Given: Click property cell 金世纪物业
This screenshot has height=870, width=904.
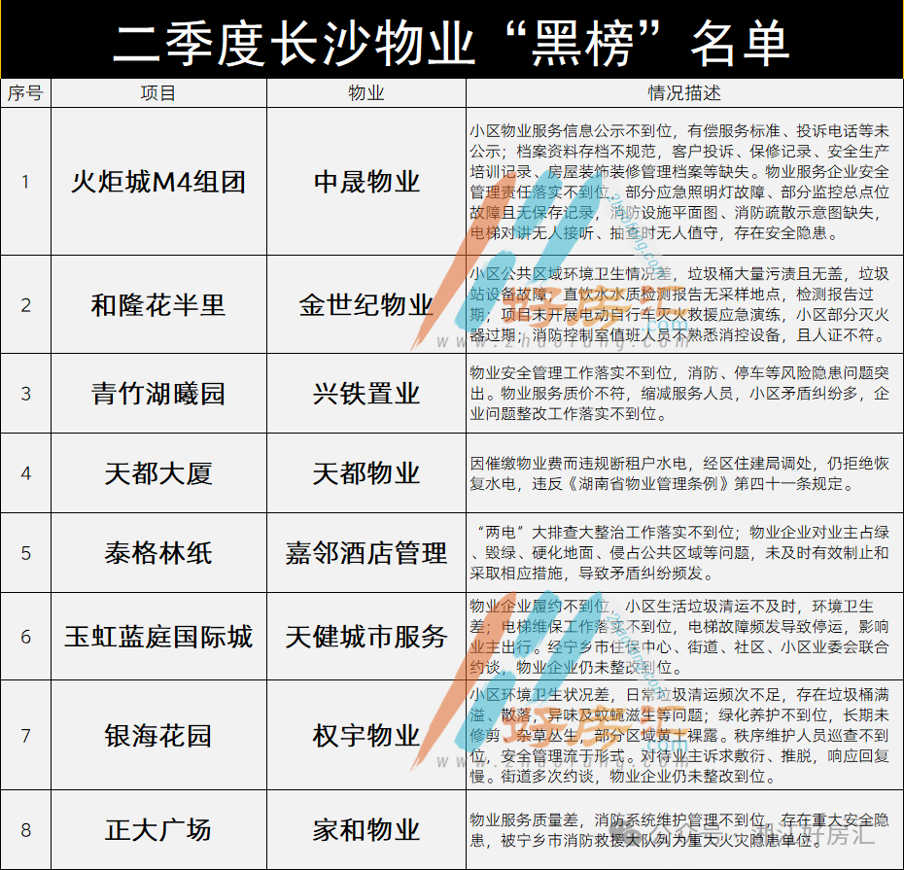Looking at the screenshot, I should point(366,305).
